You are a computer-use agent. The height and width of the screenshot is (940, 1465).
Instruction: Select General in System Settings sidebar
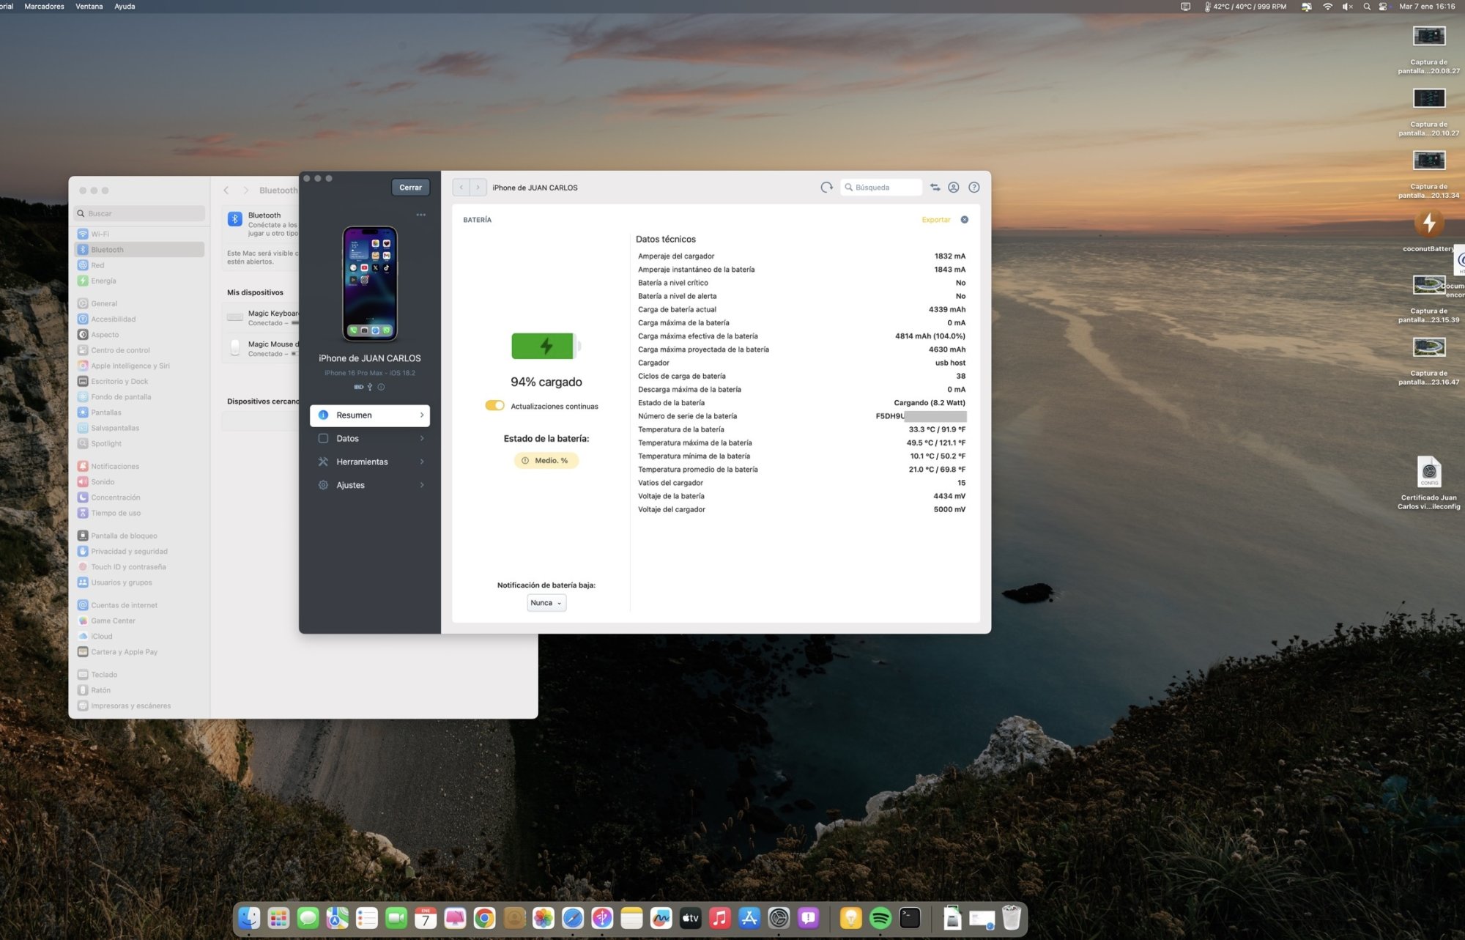[139, 304]
